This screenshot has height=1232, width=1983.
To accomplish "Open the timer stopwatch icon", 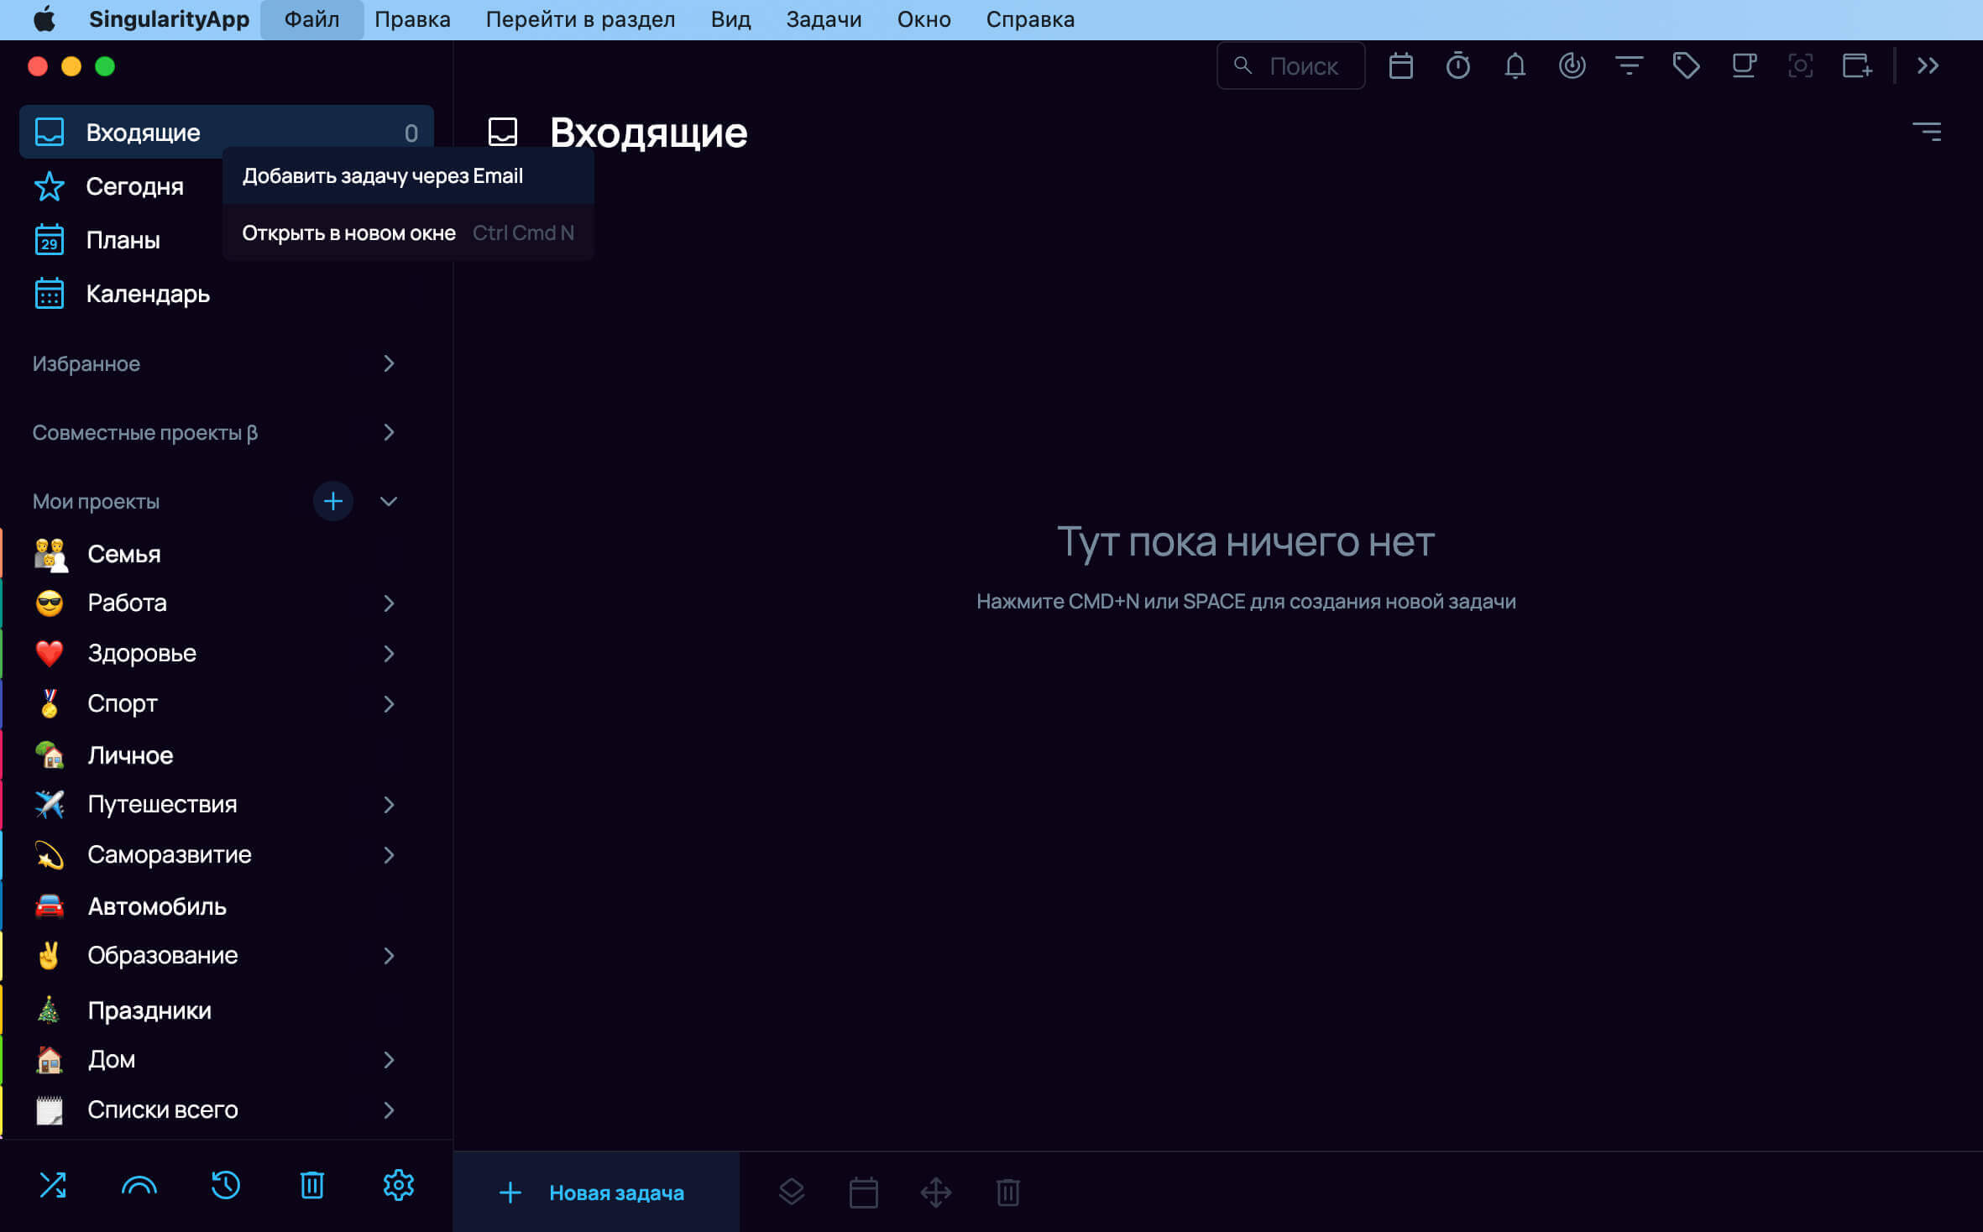I will pyautogui.click(x=1457, y=65).
